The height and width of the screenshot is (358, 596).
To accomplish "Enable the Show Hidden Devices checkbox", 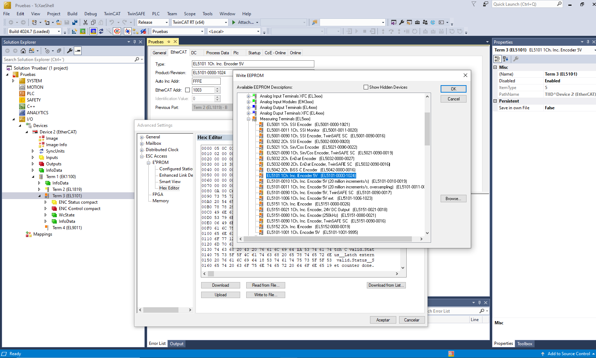I will (366, 87).
